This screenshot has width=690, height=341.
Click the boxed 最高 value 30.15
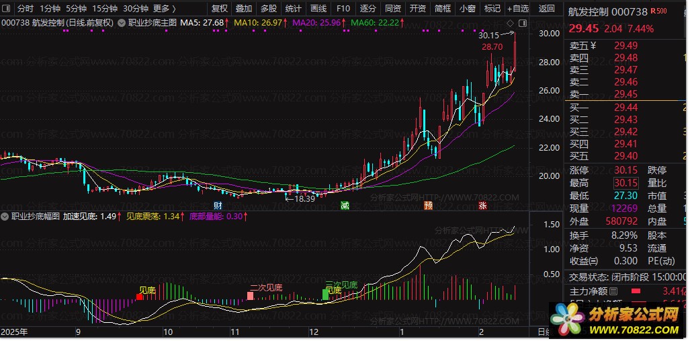coord(626,183)
